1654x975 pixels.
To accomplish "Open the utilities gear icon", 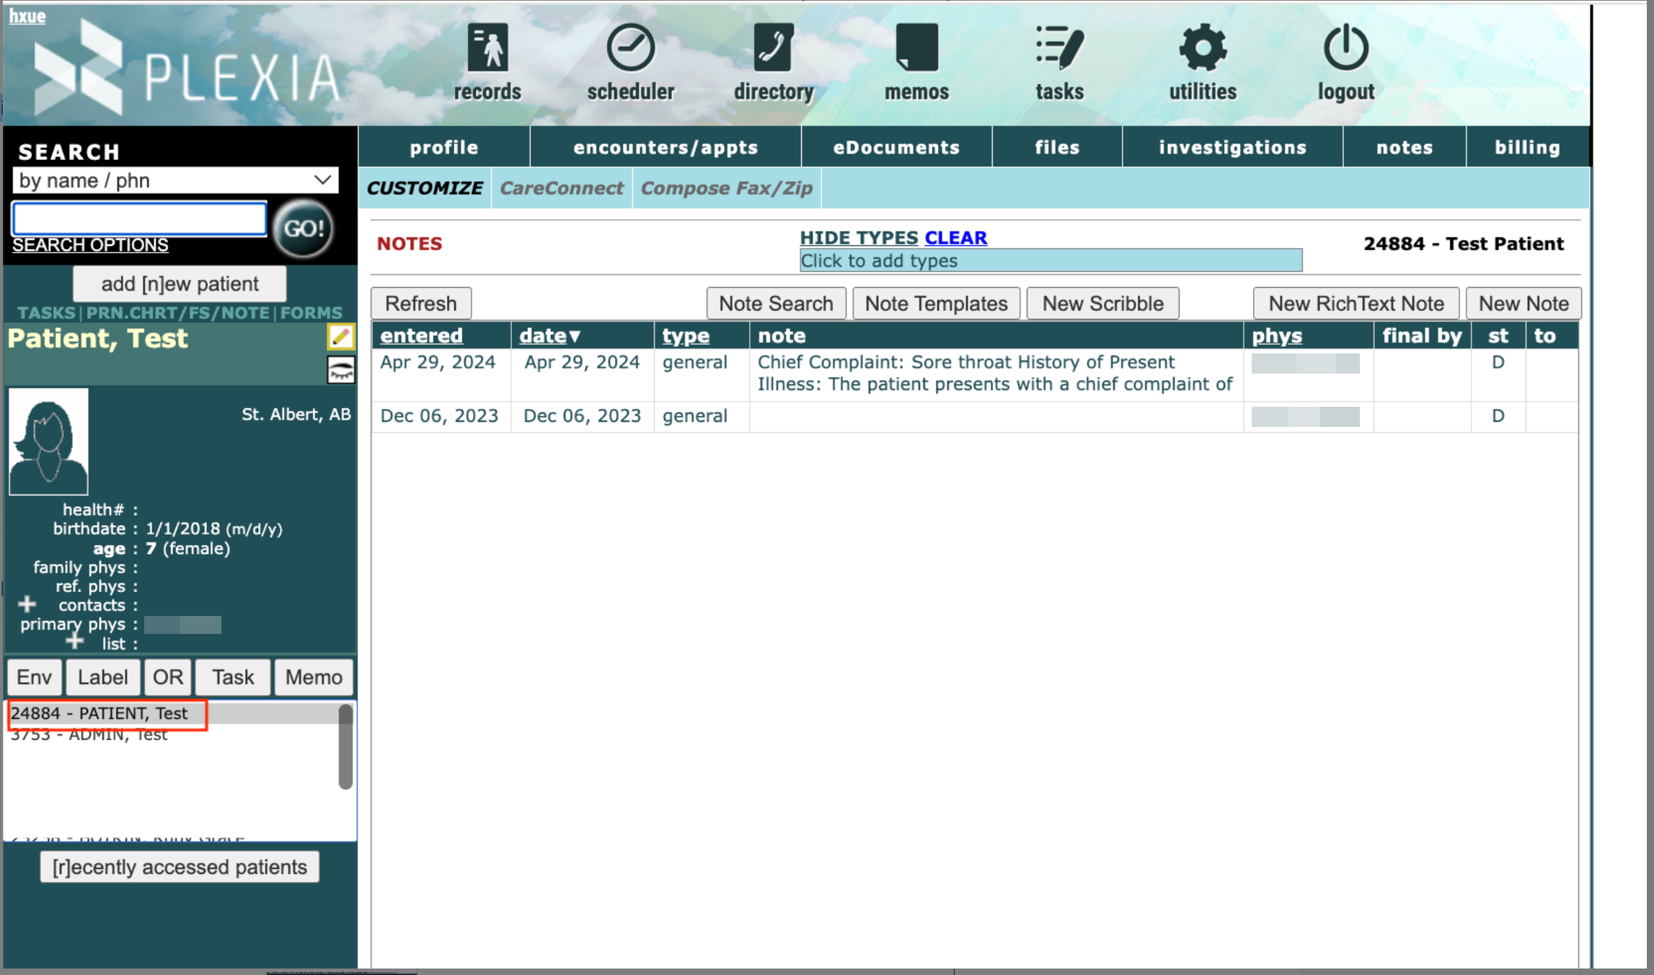I will click(1203, 48).
